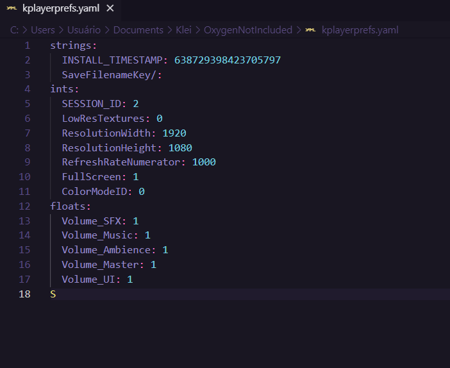Open the Usuário breadcrumb folder

click(83, 30)
